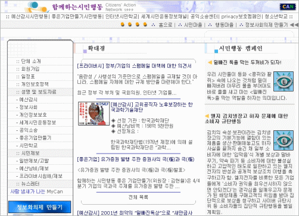Select 예산낭비/제보 in the sidebar
Screen dimensions: 299x216
pos(34,168)
